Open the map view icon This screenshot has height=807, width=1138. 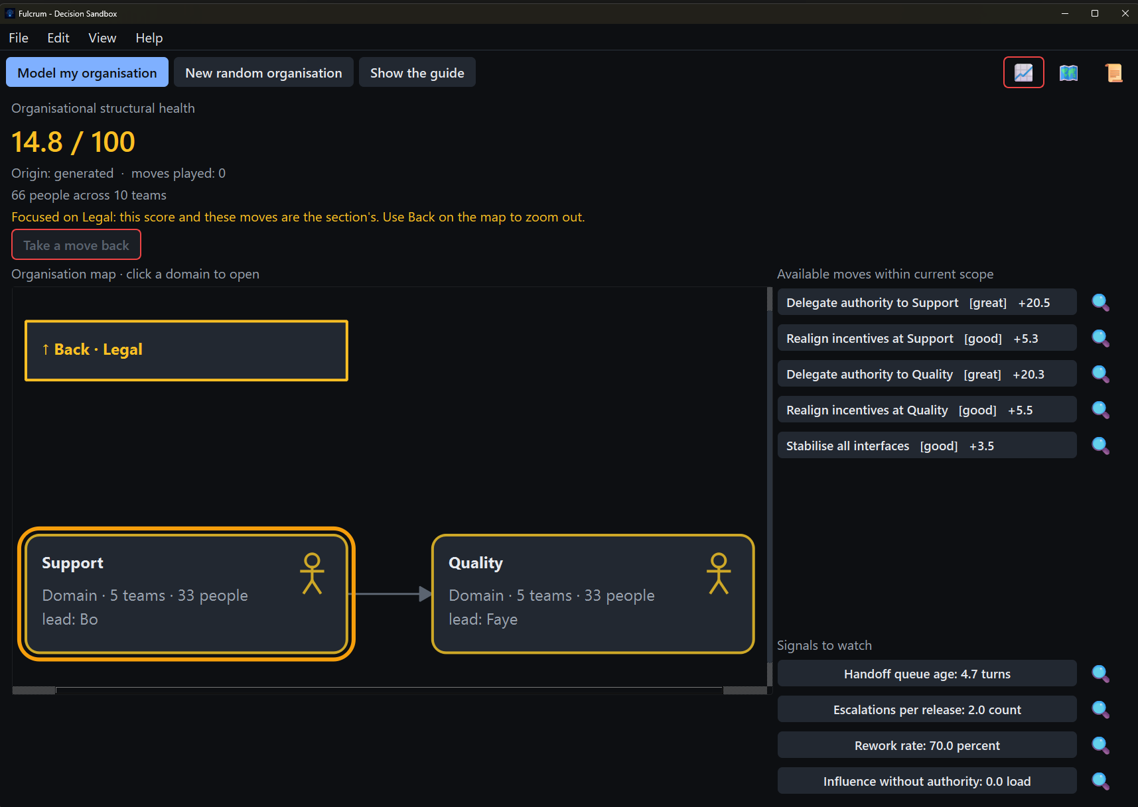[x=1068, y=72]
